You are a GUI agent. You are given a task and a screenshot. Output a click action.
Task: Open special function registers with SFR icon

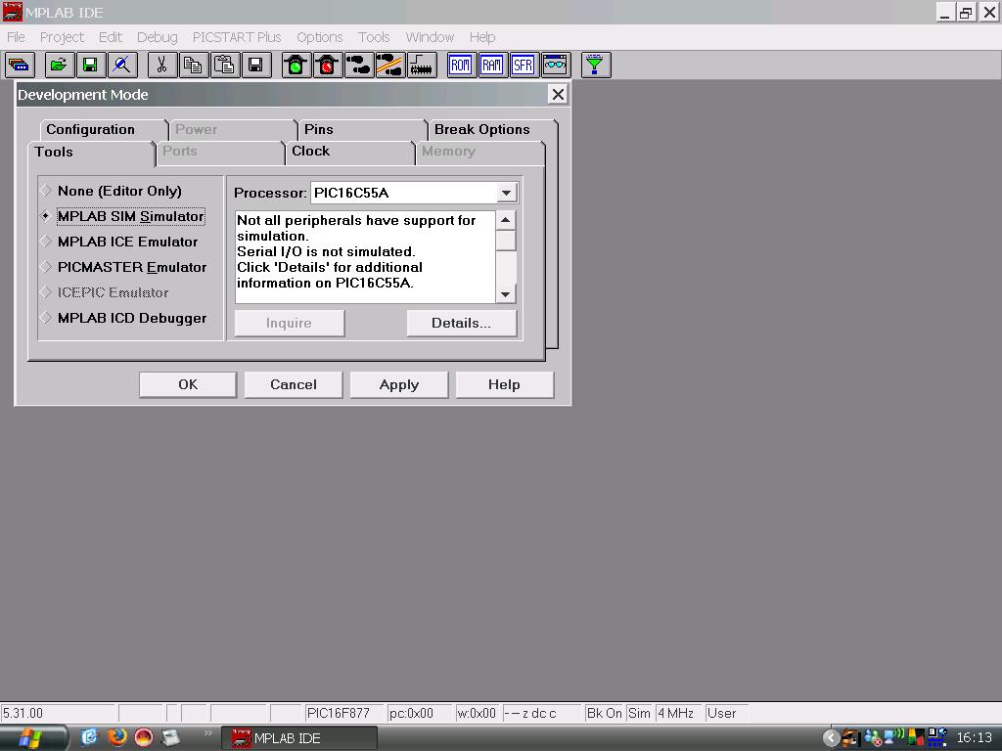[x=524, y=66]
